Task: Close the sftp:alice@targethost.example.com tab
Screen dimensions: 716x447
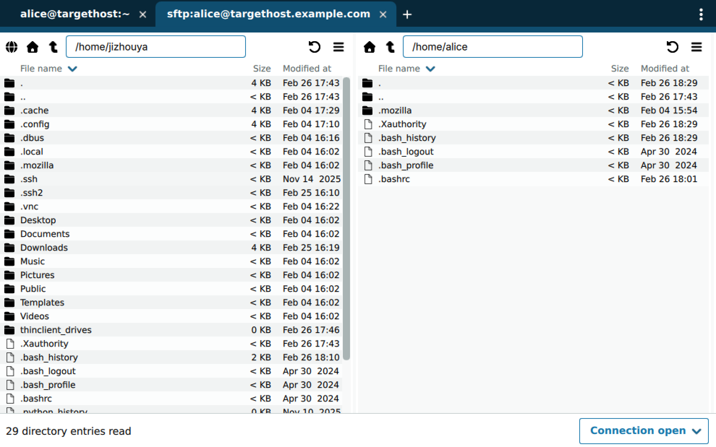Action: (383, 14)
